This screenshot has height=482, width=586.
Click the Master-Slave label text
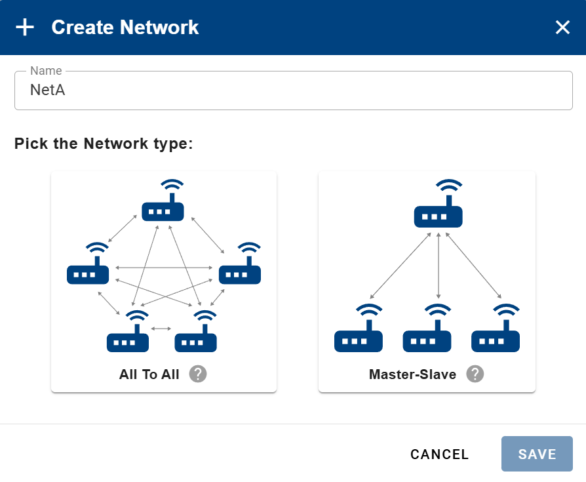[x=412, y=374]
